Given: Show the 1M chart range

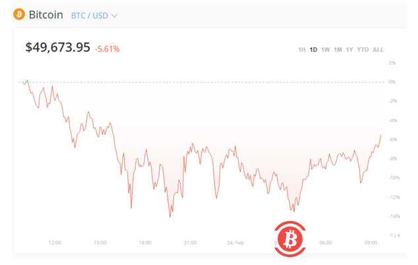Looking at the screenshot, I should [338, 49].
